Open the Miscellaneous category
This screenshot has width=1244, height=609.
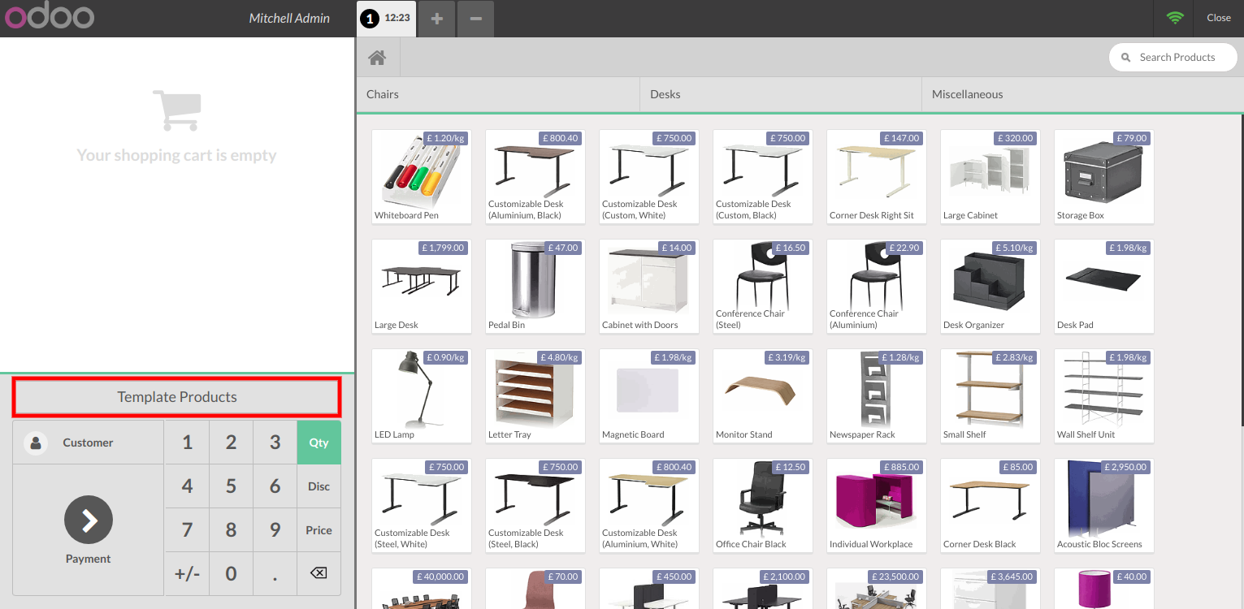pyautogui.click(x=1082, y=94)
